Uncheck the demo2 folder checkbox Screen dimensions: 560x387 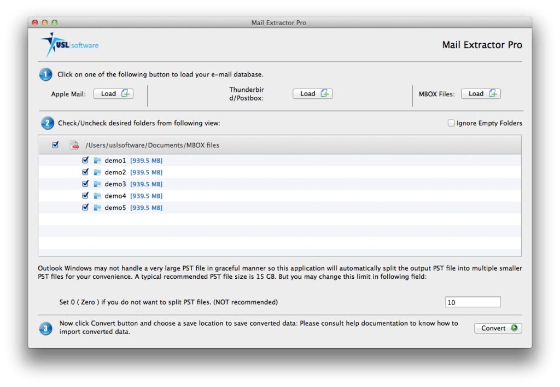coord(85,172)
